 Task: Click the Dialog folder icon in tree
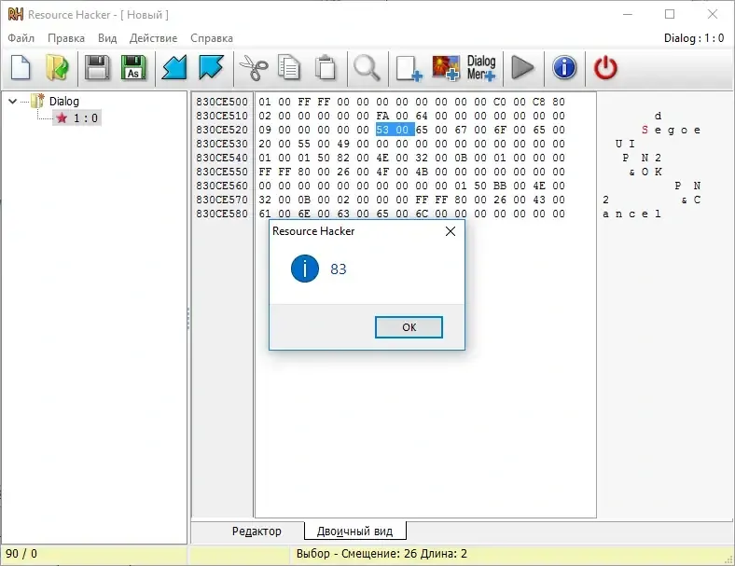click(x=37, y=101)
